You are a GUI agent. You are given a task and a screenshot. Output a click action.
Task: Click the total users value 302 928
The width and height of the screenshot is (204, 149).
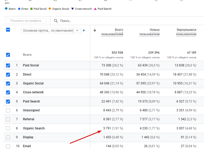[x=117, y=53]
